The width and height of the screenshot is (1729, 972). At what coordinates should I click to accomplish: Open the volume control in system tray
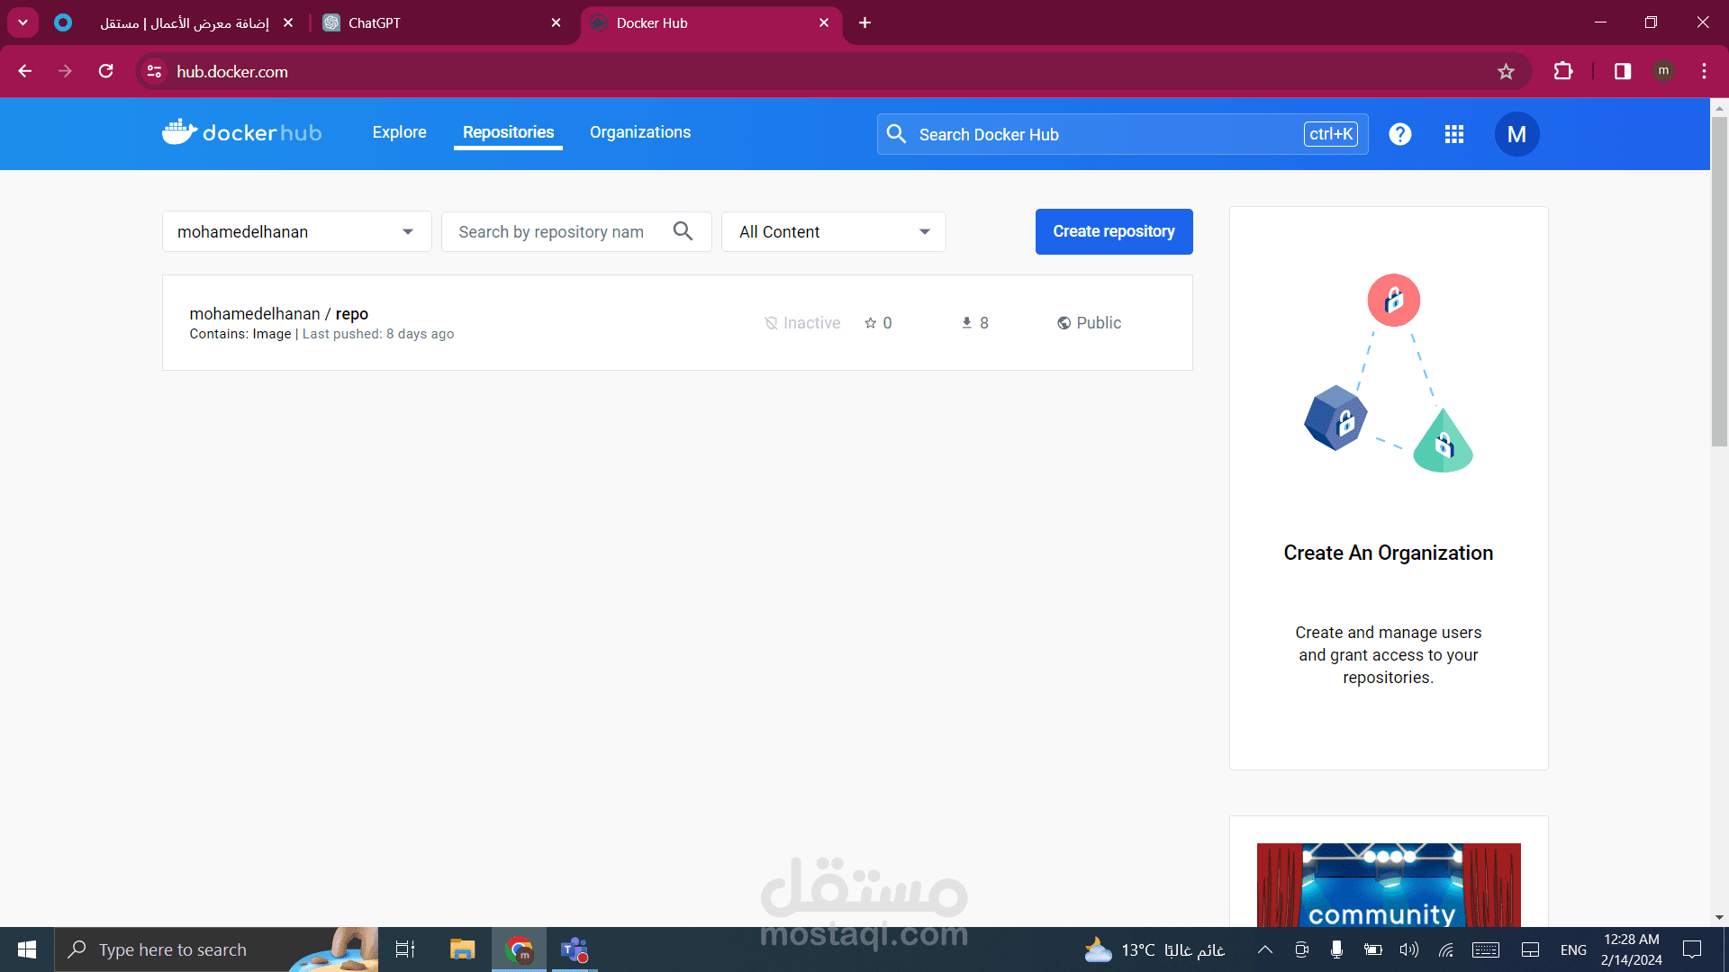(1409, 949)
